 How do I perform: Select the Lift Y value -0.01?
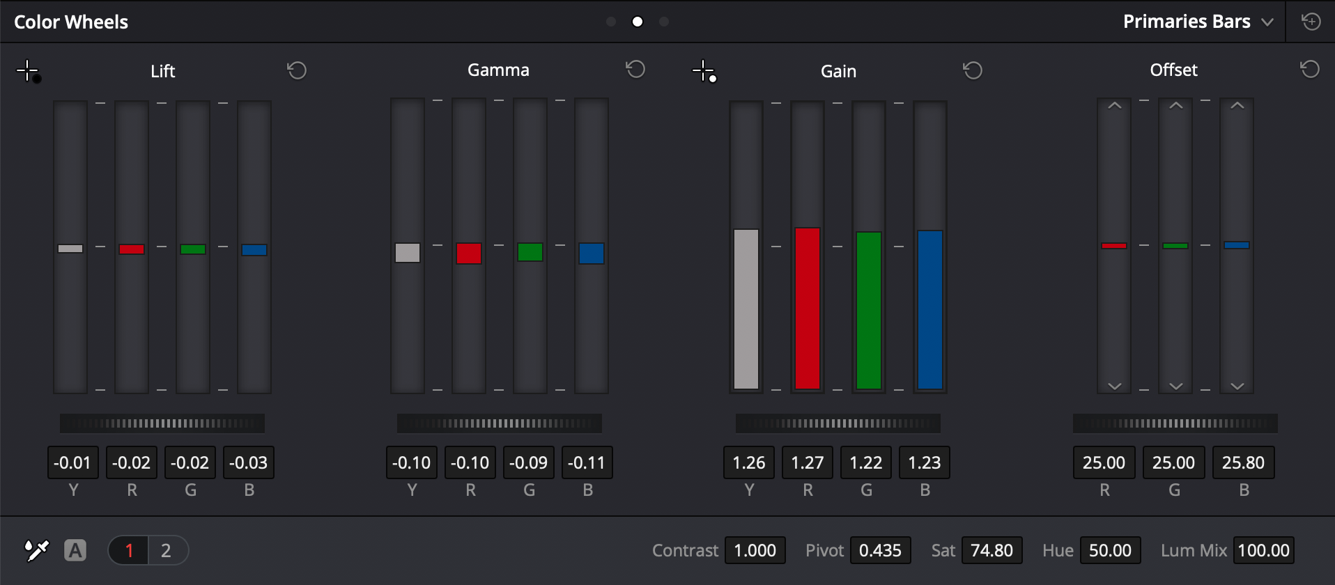73,462
